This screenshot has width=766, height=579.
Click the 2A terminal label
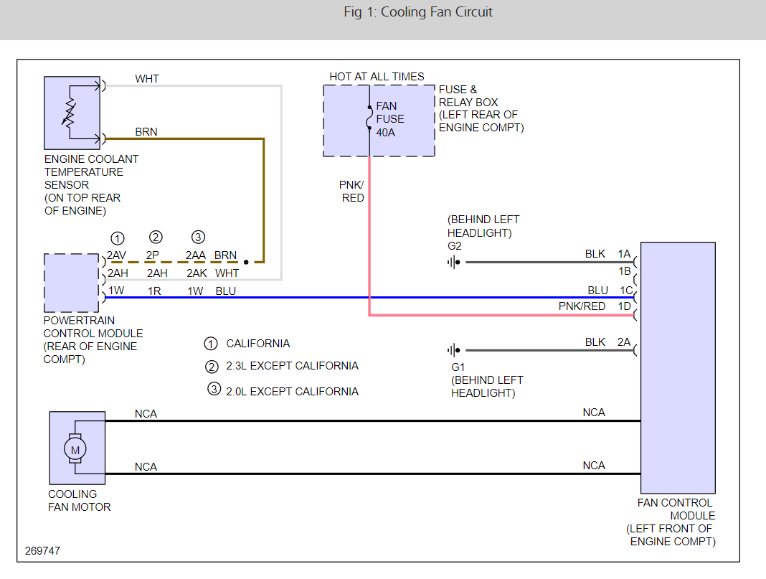click(x=624, y=342)
